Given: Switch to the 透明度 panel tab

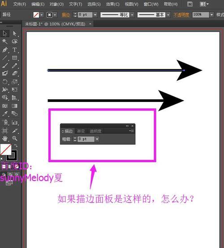Looking at the screenshot, I should [x=95, y=131].
